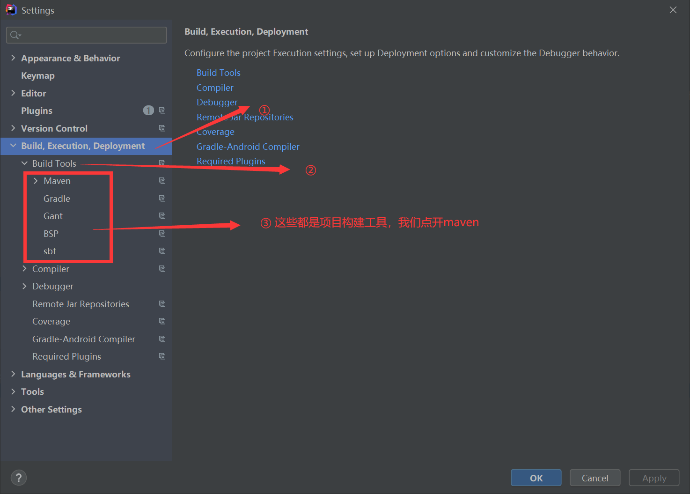Open the Debugger link in right pane
690x494 pixels.
point(217,102)
